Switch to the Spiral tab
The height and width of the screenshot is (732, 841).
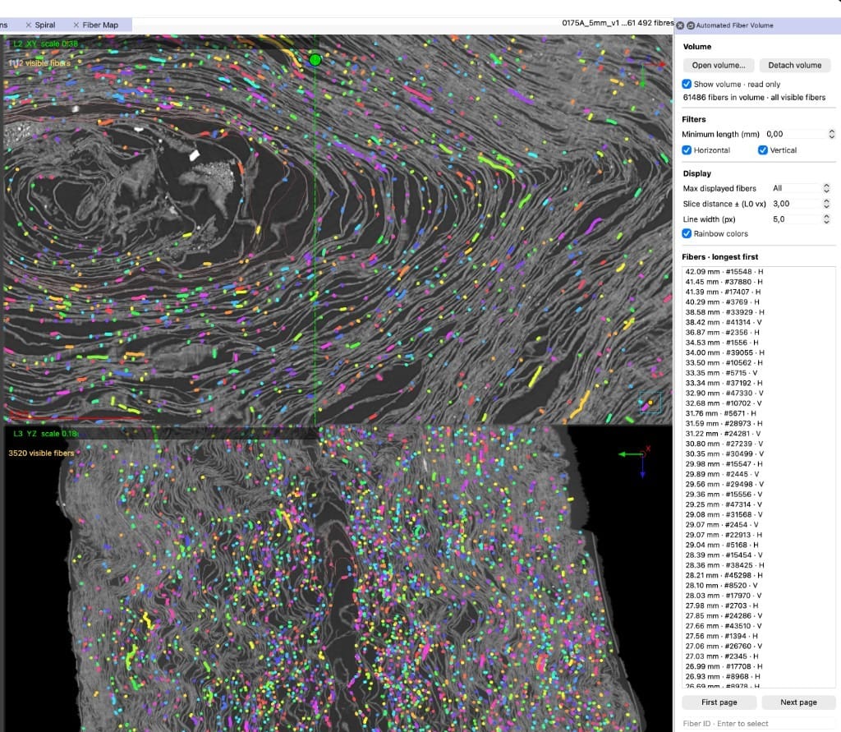pos(45,25)
